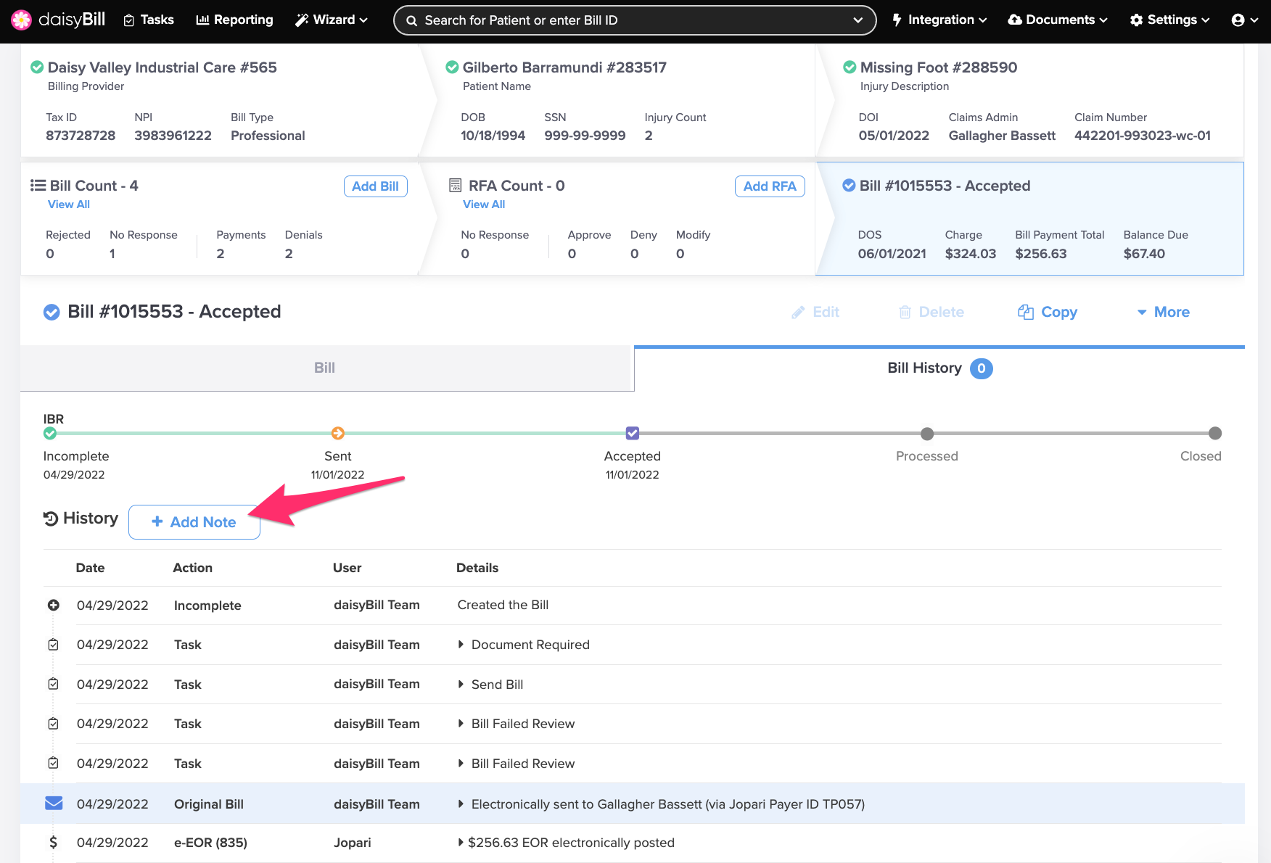Click the Accepted checkbox marker on timeline

pyautogui.click(x=633, y=433)
